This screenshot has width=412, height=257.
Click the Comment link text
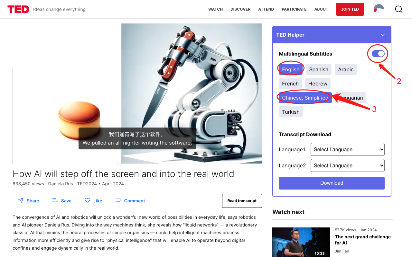[135, 201]
